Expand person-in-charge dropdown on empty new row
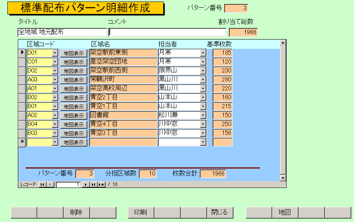354x222 pixels. (203, 142)
